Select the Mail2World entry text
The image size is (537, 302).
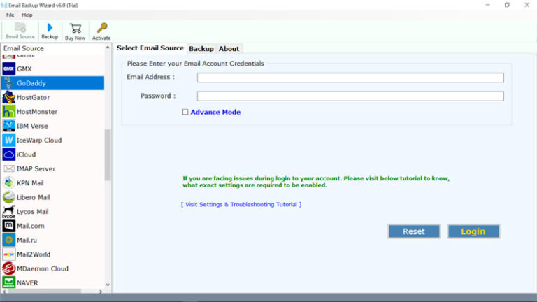[34, 254]
